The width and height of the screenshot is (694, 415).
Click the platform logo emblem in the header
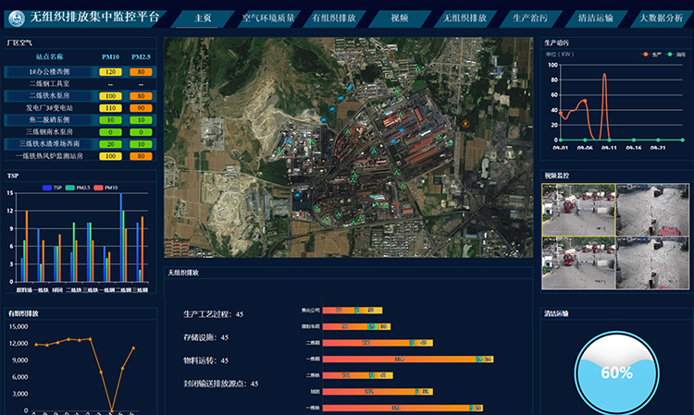[16, 17]
